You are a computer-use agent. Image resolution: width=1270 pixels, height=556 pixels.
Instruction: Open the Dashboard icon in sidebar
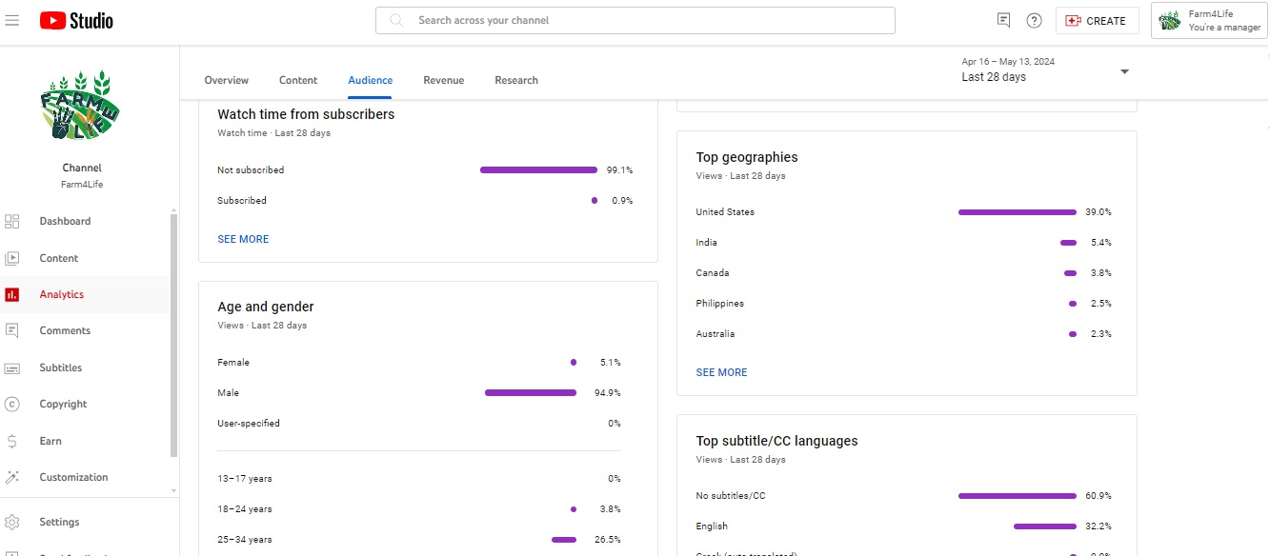click(x=12, y=222)
